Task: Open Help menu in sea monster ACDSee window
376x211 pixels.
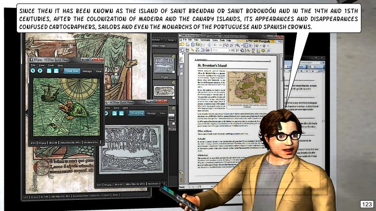Action: 60,65
